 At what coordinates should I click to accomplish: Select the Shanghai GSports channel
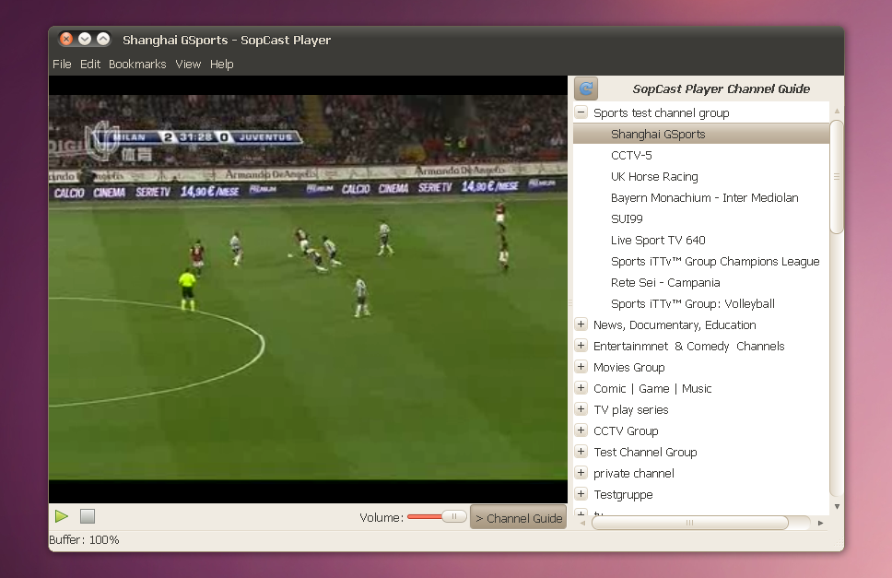(x=701, y=134)
